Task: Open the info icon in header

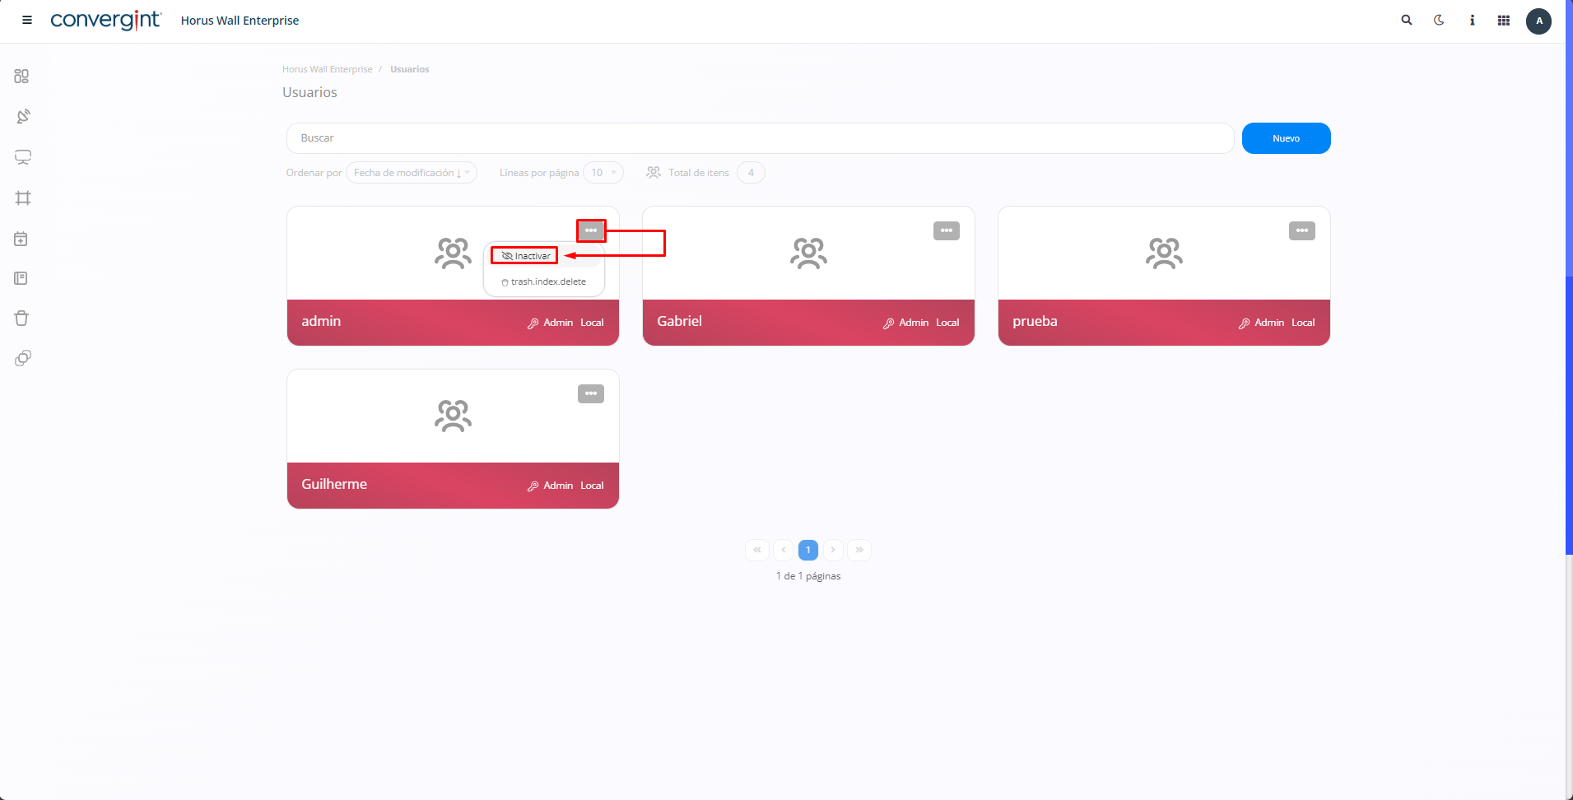Action: point(1472,21)
